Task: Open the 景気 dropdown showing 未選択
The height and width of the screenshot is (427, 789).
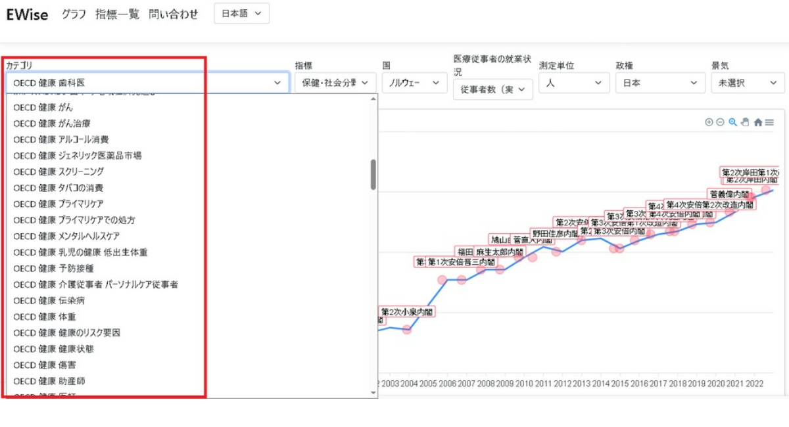Action: [748, 83]
